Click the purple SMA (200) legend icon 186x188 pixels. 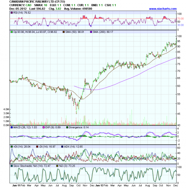click(x=91, y=32)
